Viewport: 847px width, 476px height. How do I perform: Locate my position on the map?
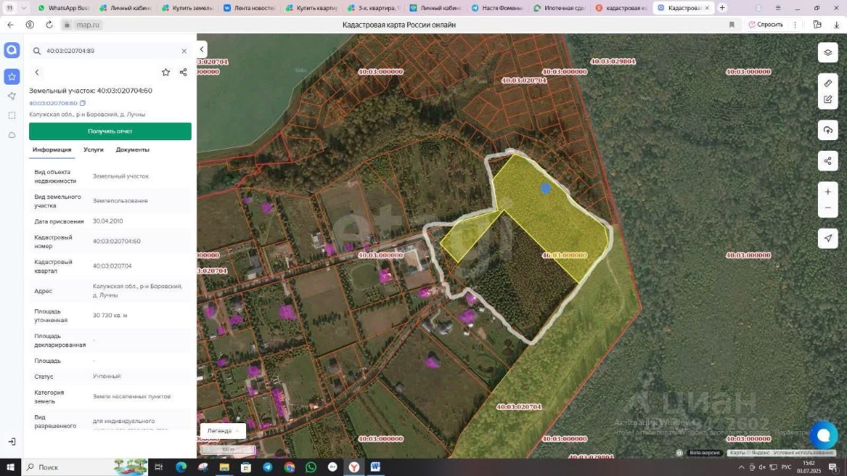pos(828,238)
